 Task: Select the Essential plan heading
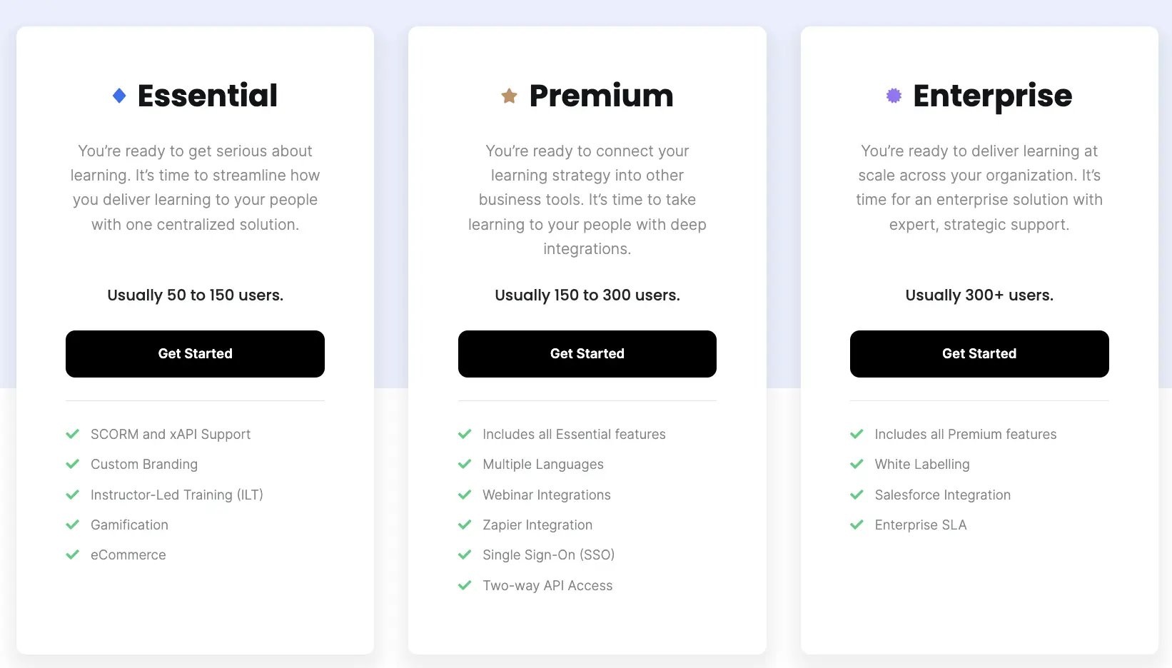pos(206,95)
